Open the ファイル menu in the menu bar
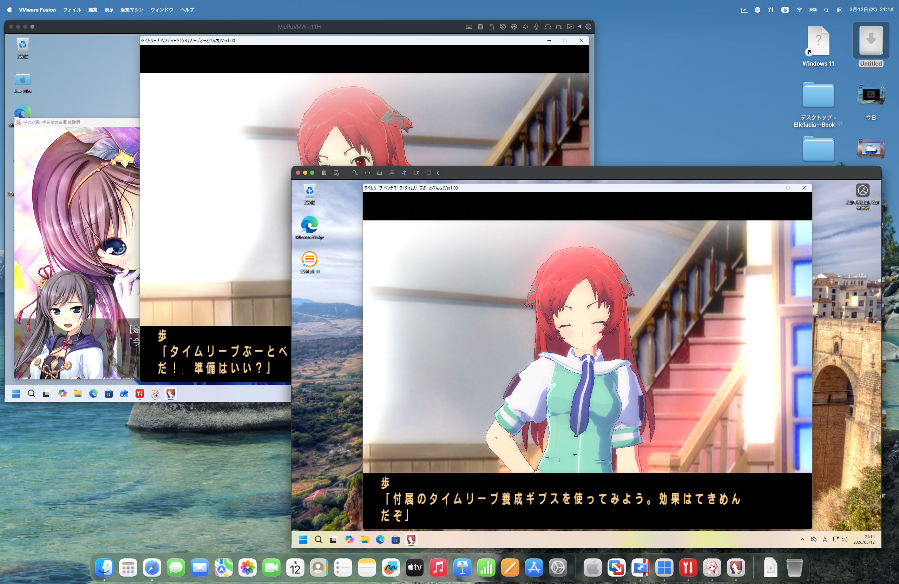The height and width of the screenshot is (584, 899). [72, 10]
